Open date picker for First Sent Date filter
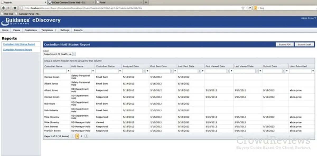The width and height of the screenshot is (317, 156). tap(172, 71)
